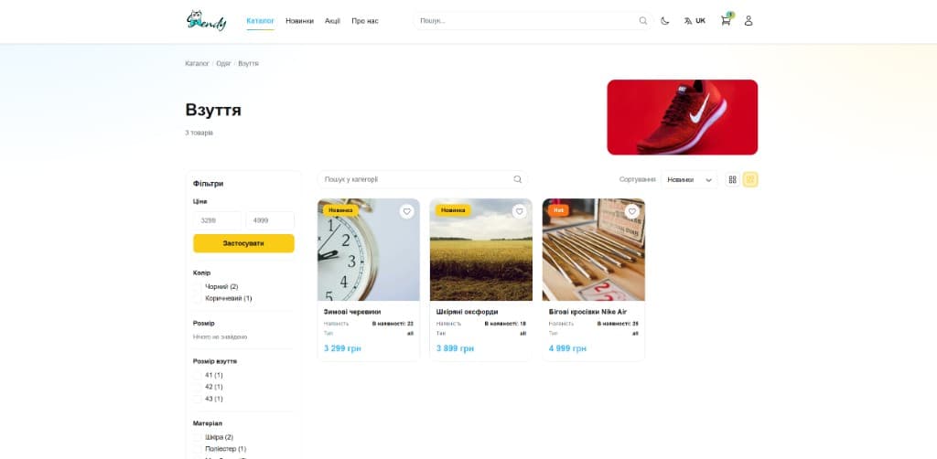Open Акції in the top navigation
The height and width of the screenshot is (459, 937).
[x=332, y=21]
